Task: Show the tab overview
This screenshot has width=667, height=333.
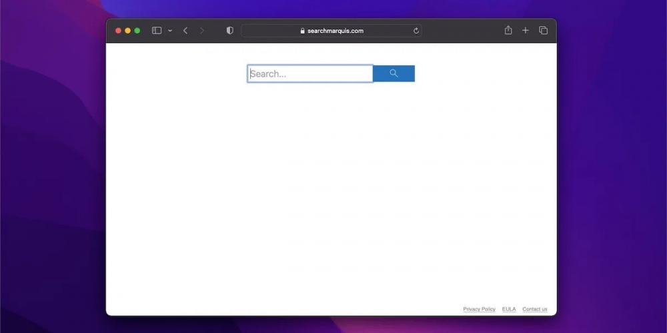Action: point(543,31)
